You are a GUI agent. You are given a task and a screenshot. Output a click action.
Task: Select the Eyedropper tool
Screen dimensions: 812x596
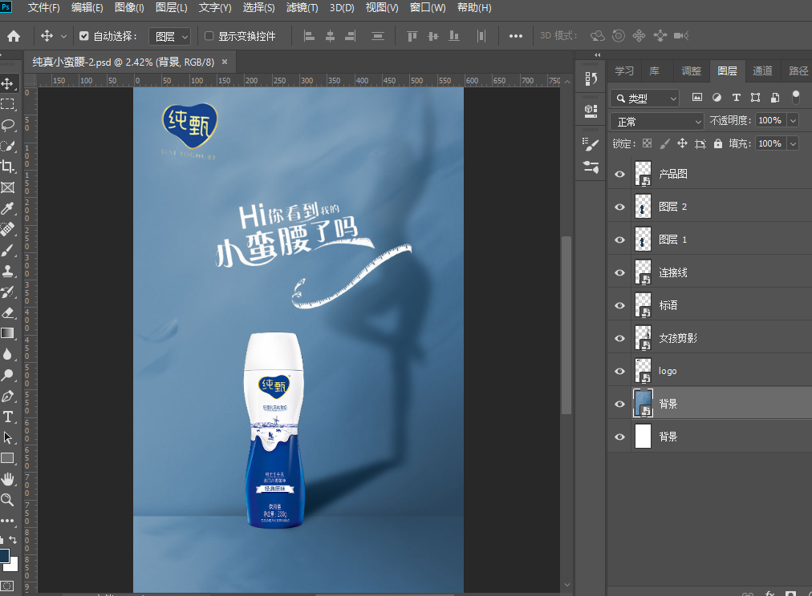click(8, 208)
